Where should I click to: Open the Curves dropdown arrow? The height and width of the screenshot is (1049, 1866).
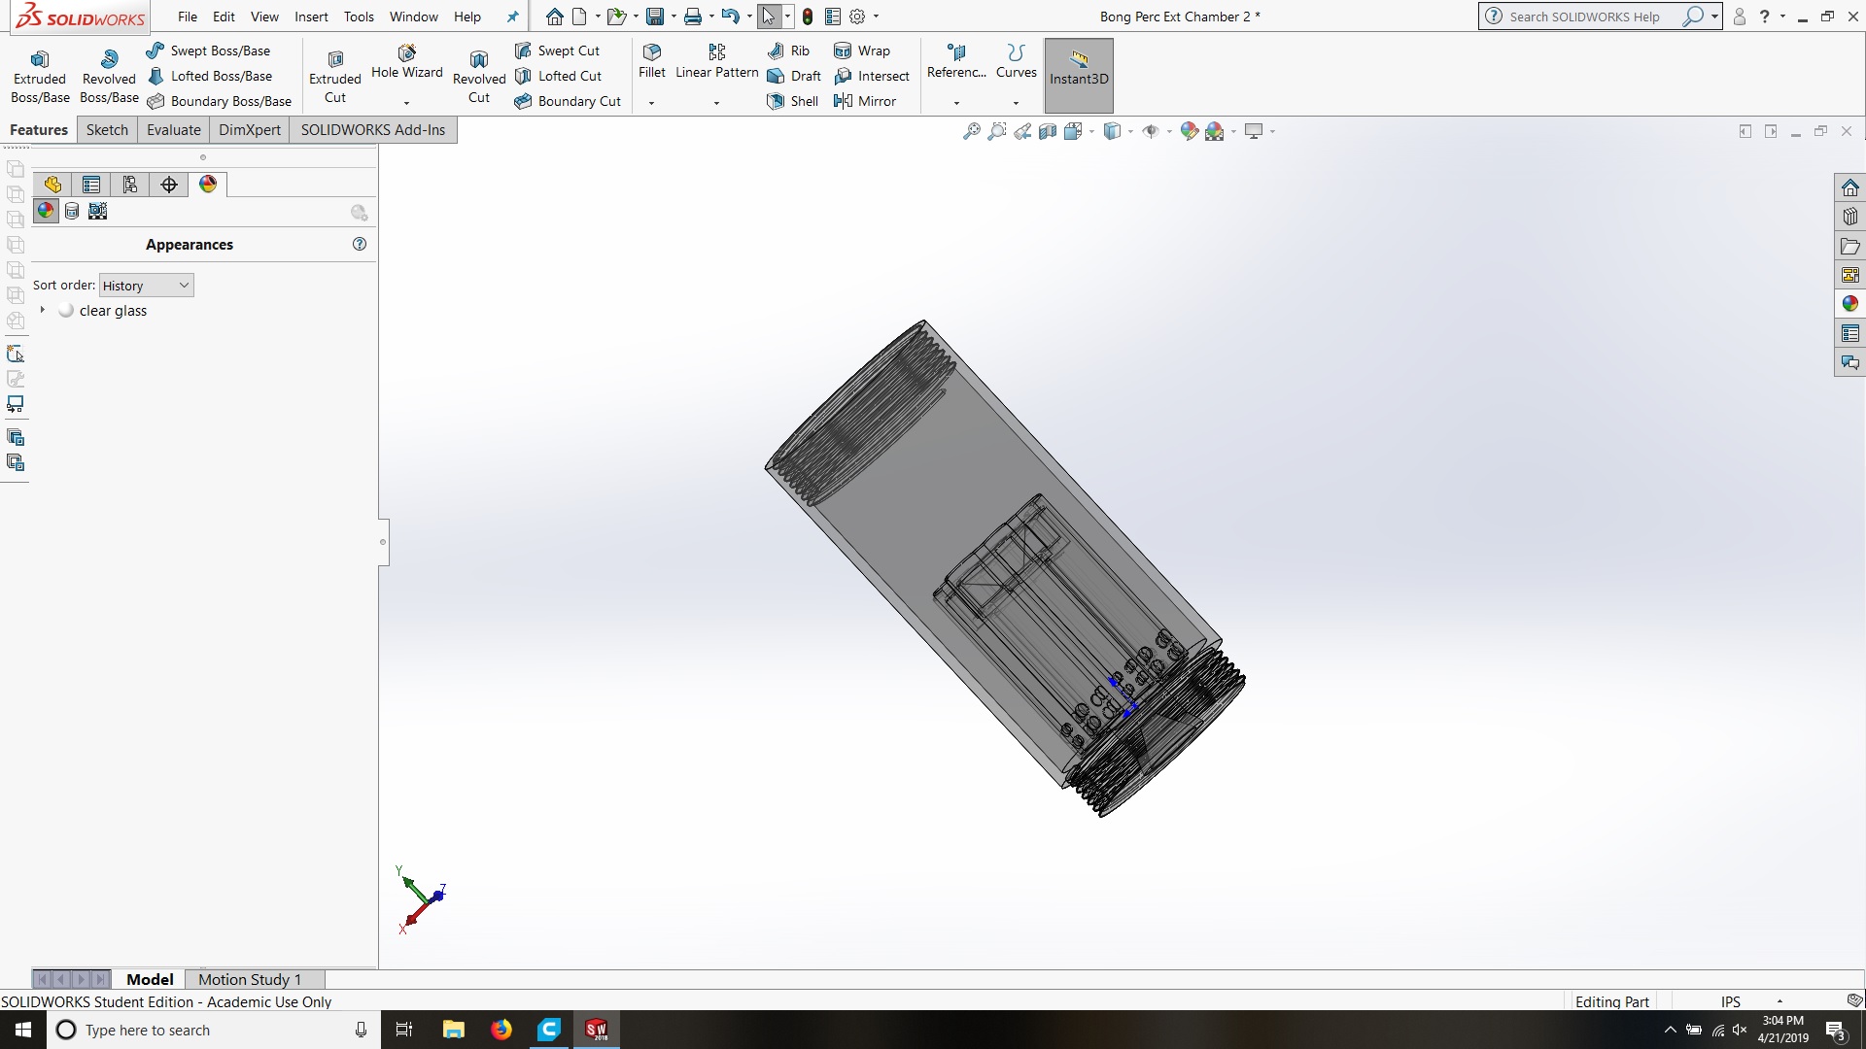(x=1016, y=103)
